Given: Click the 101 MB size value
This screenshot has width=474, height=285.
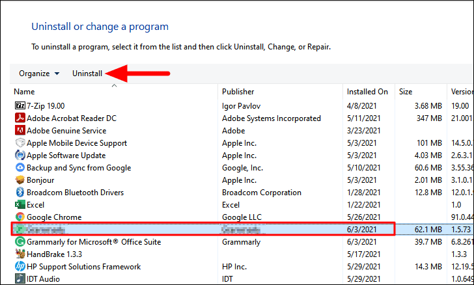Looking at the screenshot, I should click(429, 143).
